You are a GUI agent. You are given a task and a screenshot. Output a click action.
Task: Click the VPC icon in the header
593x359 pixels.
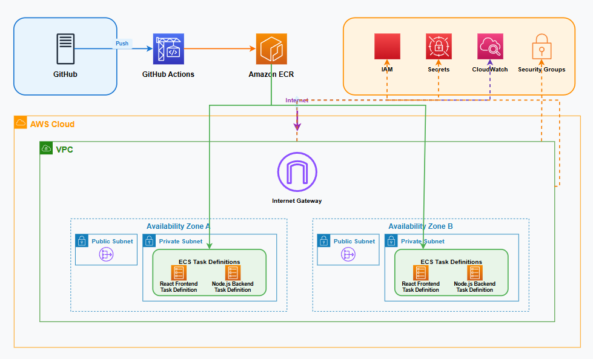point(47,147)
